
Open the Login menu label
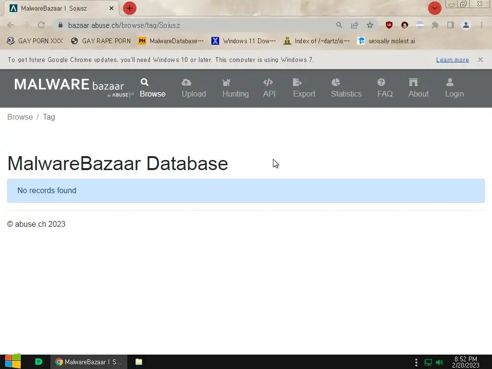(455, 94)
